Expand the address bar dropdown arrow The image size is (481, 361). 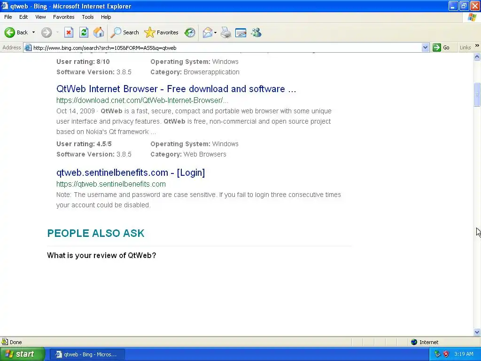pyautogui.click(x=425, y=47)
